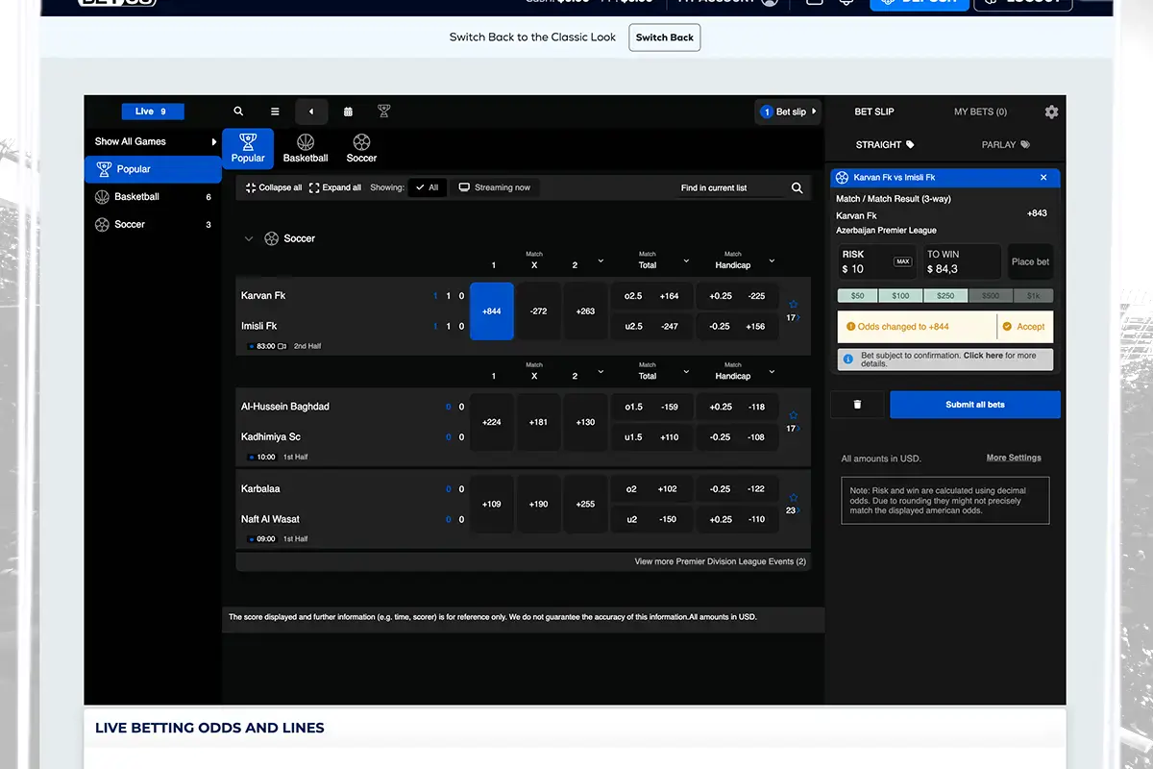The width and height of the screenshot is (1153, 769).
Task: Open the hamburger menu icon
Action: tap(274, 111)
